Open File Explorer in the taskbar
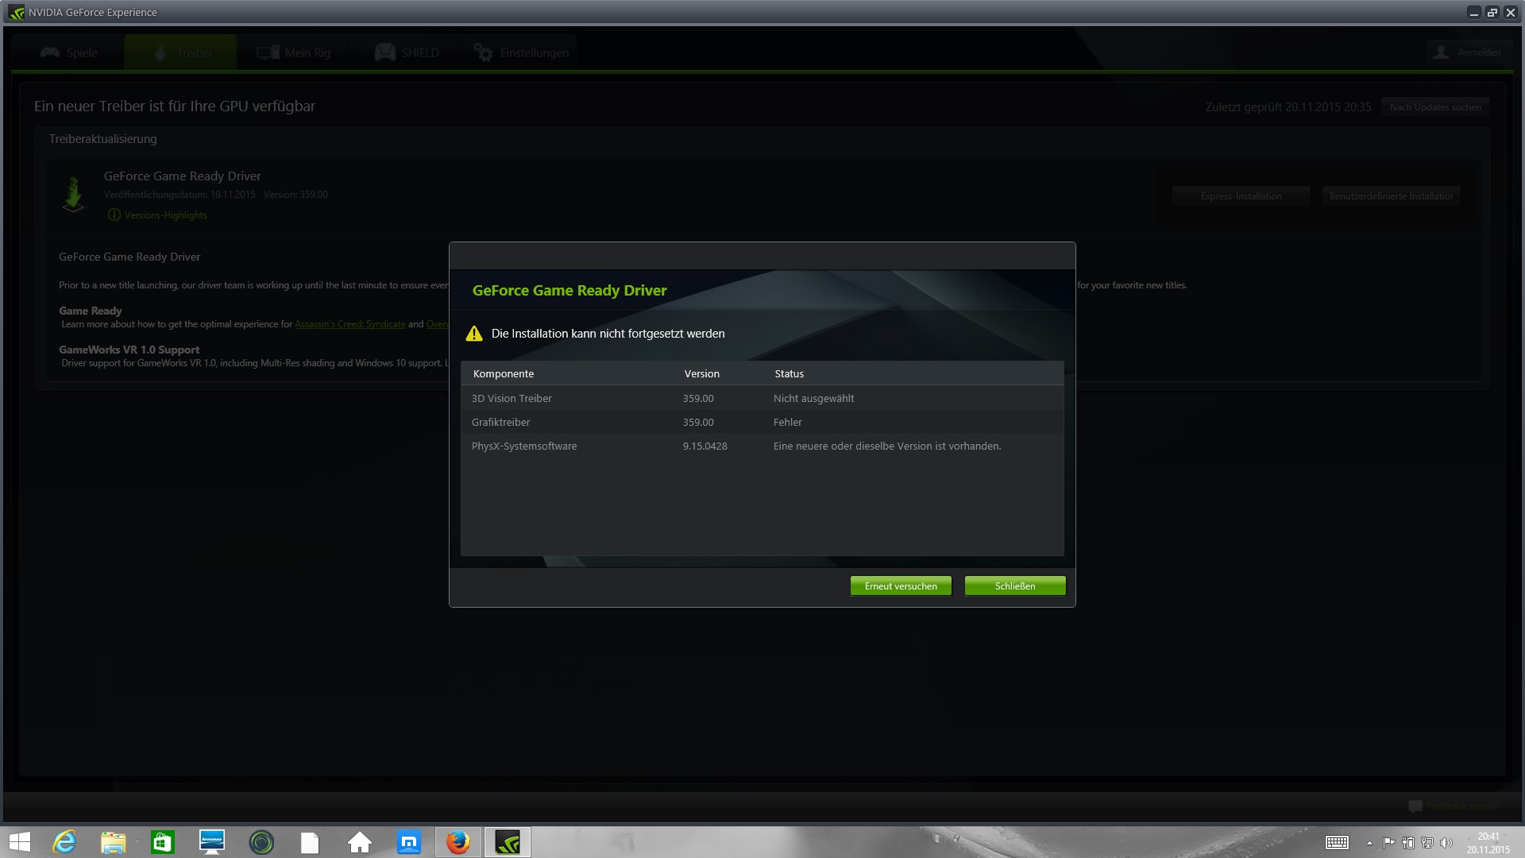Screen dimensions: 1525x858 coord(114,842)
